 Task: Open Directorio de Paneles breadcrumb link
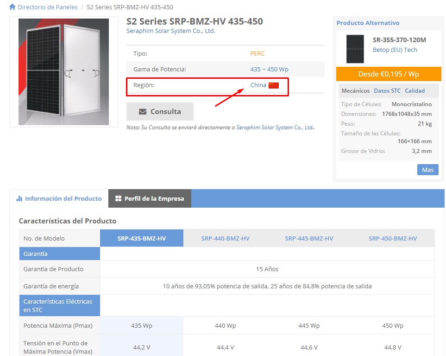pos(48,7)
